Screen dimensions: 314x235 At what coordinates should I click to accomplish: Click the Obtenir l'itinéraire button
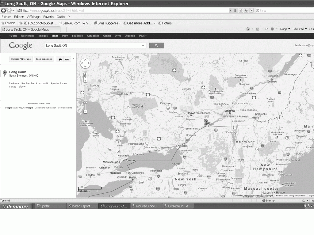21,59
